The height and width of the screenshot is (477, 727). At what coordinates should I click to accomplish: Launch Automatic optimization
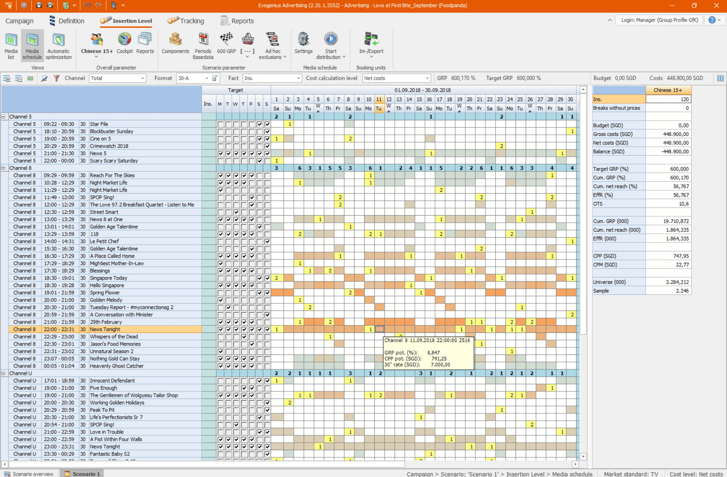tap(59, 46)
